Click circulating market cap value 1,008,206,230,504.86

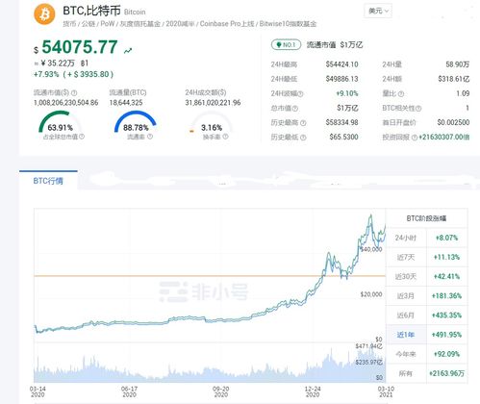click(65, 103)
